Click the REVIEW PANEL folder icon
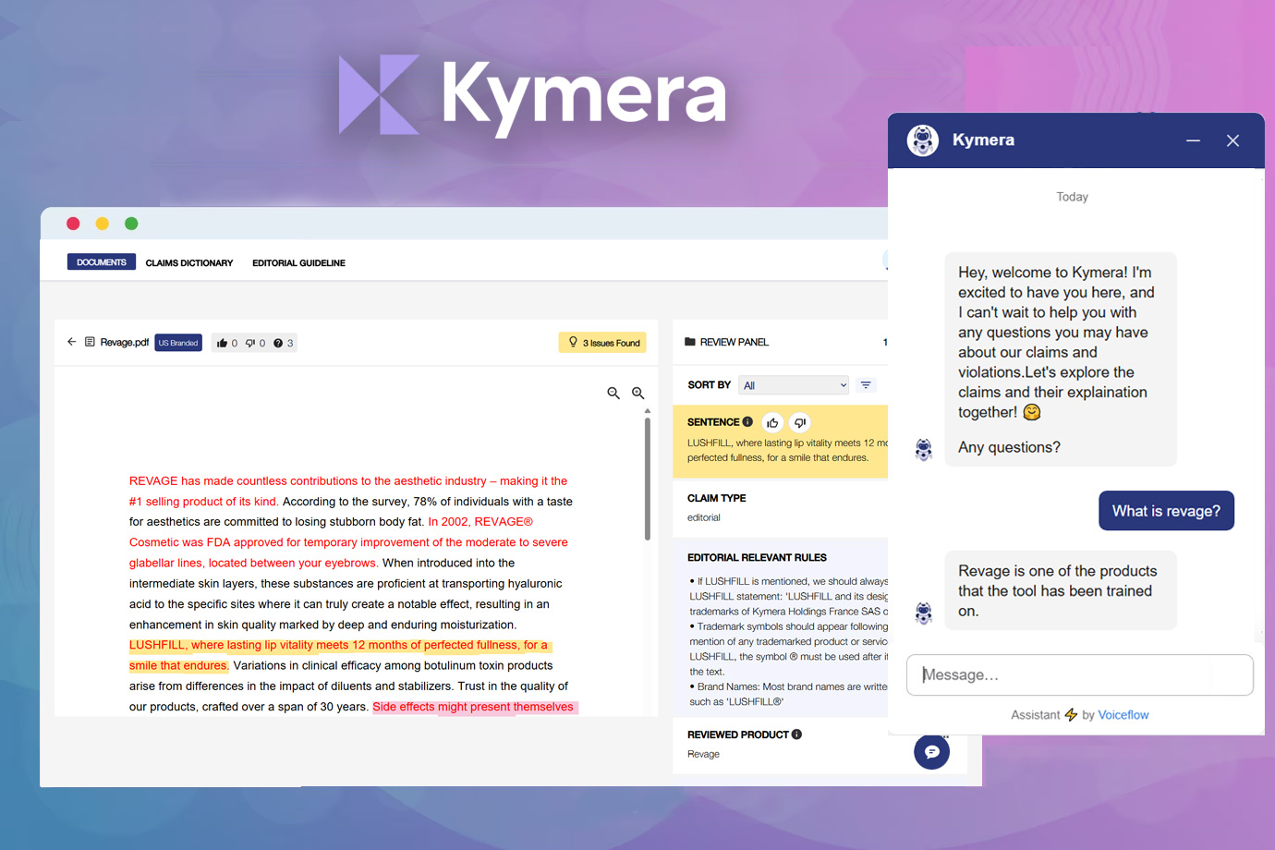The image size is (1275, 850). (x=690, y=342)
